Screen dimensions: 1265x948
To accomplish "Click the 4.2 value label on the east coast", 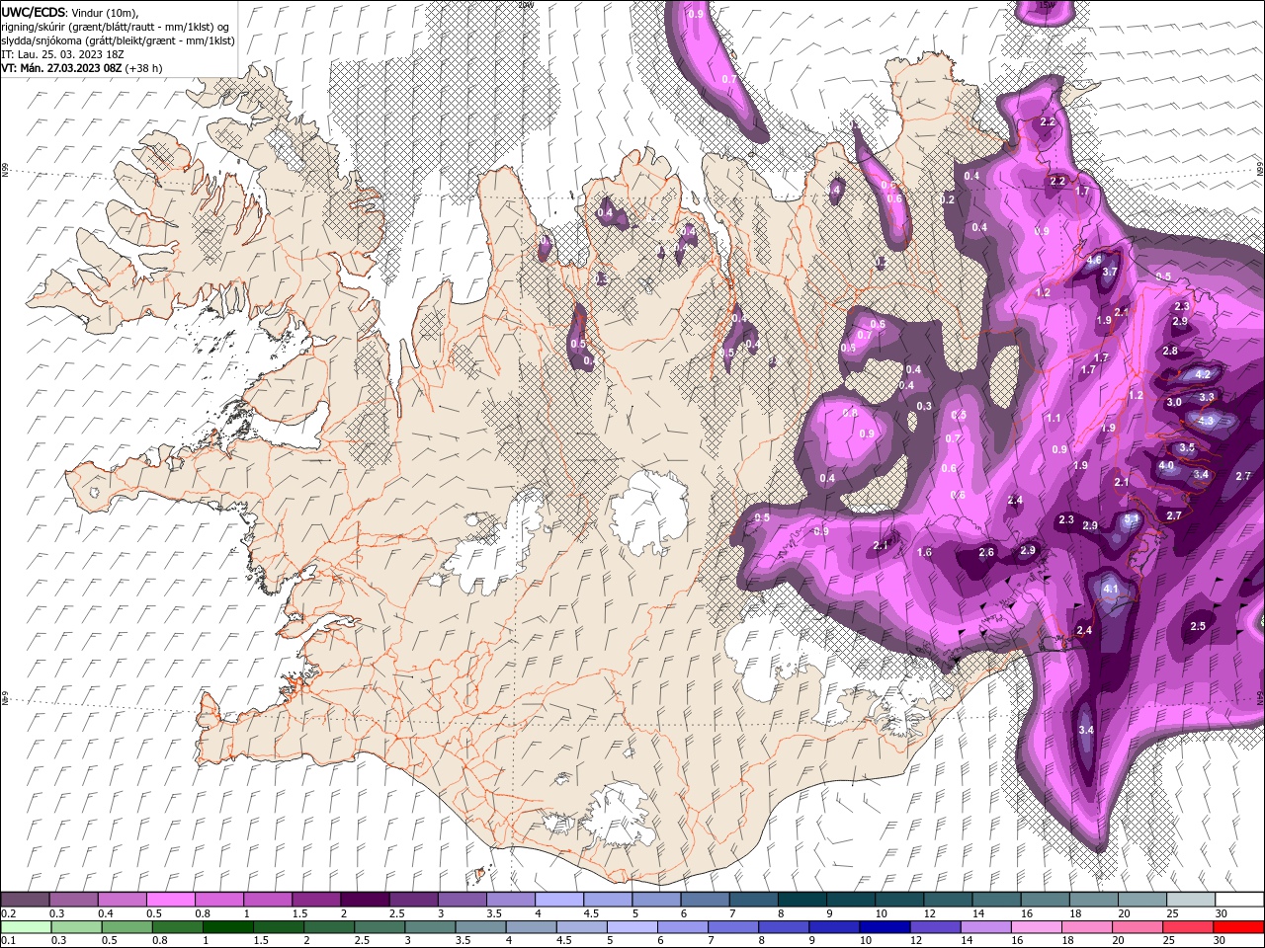I will 1203,375.
